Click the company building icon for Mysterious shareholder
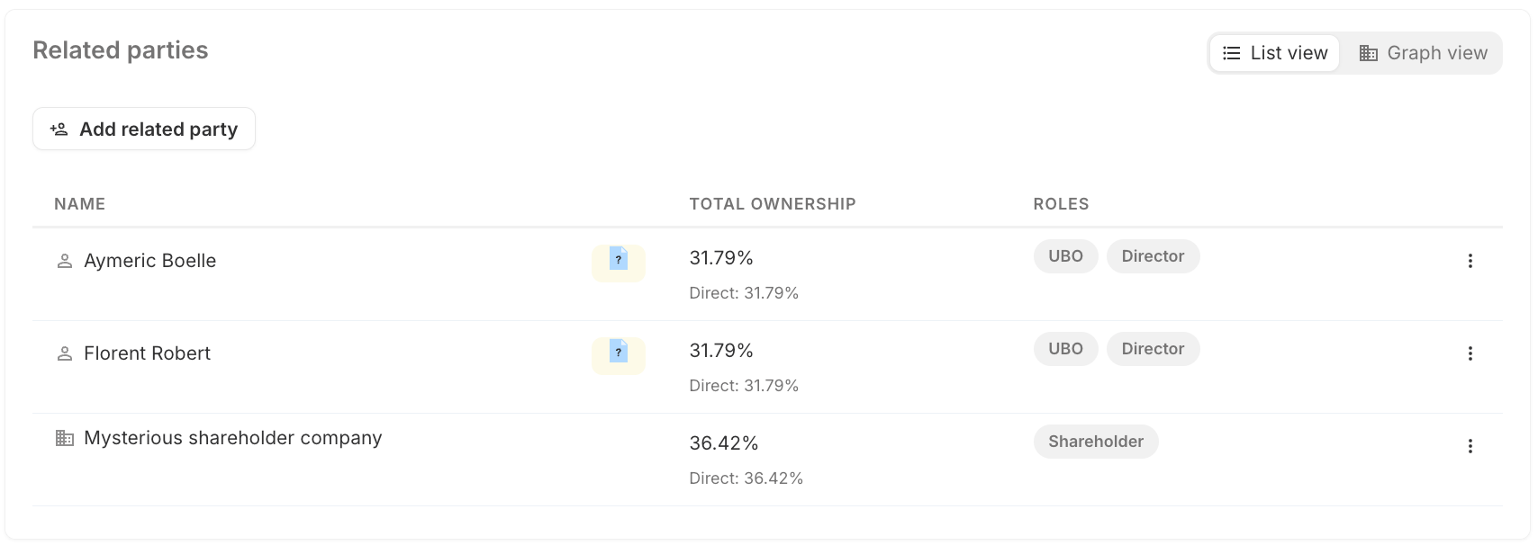The height and width of the screenshot is (545, 1538). click(65, 438)
